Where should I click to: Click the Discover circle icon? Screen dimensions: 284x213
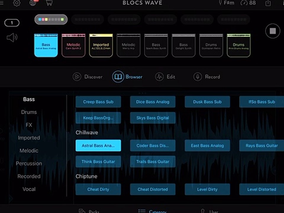[77, 77]
